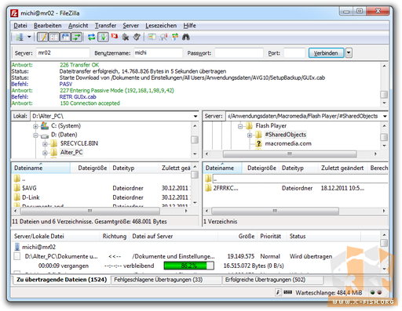Click the Server quickconnect field
The height and width of the screenshot is (311, 402).
coord(63,52)
